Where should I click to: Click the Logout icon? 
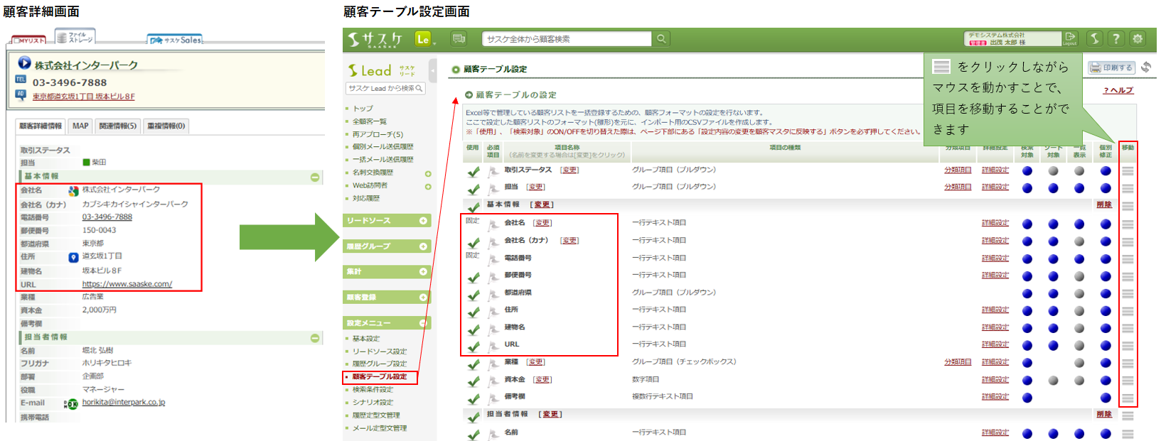[1070, 38]
